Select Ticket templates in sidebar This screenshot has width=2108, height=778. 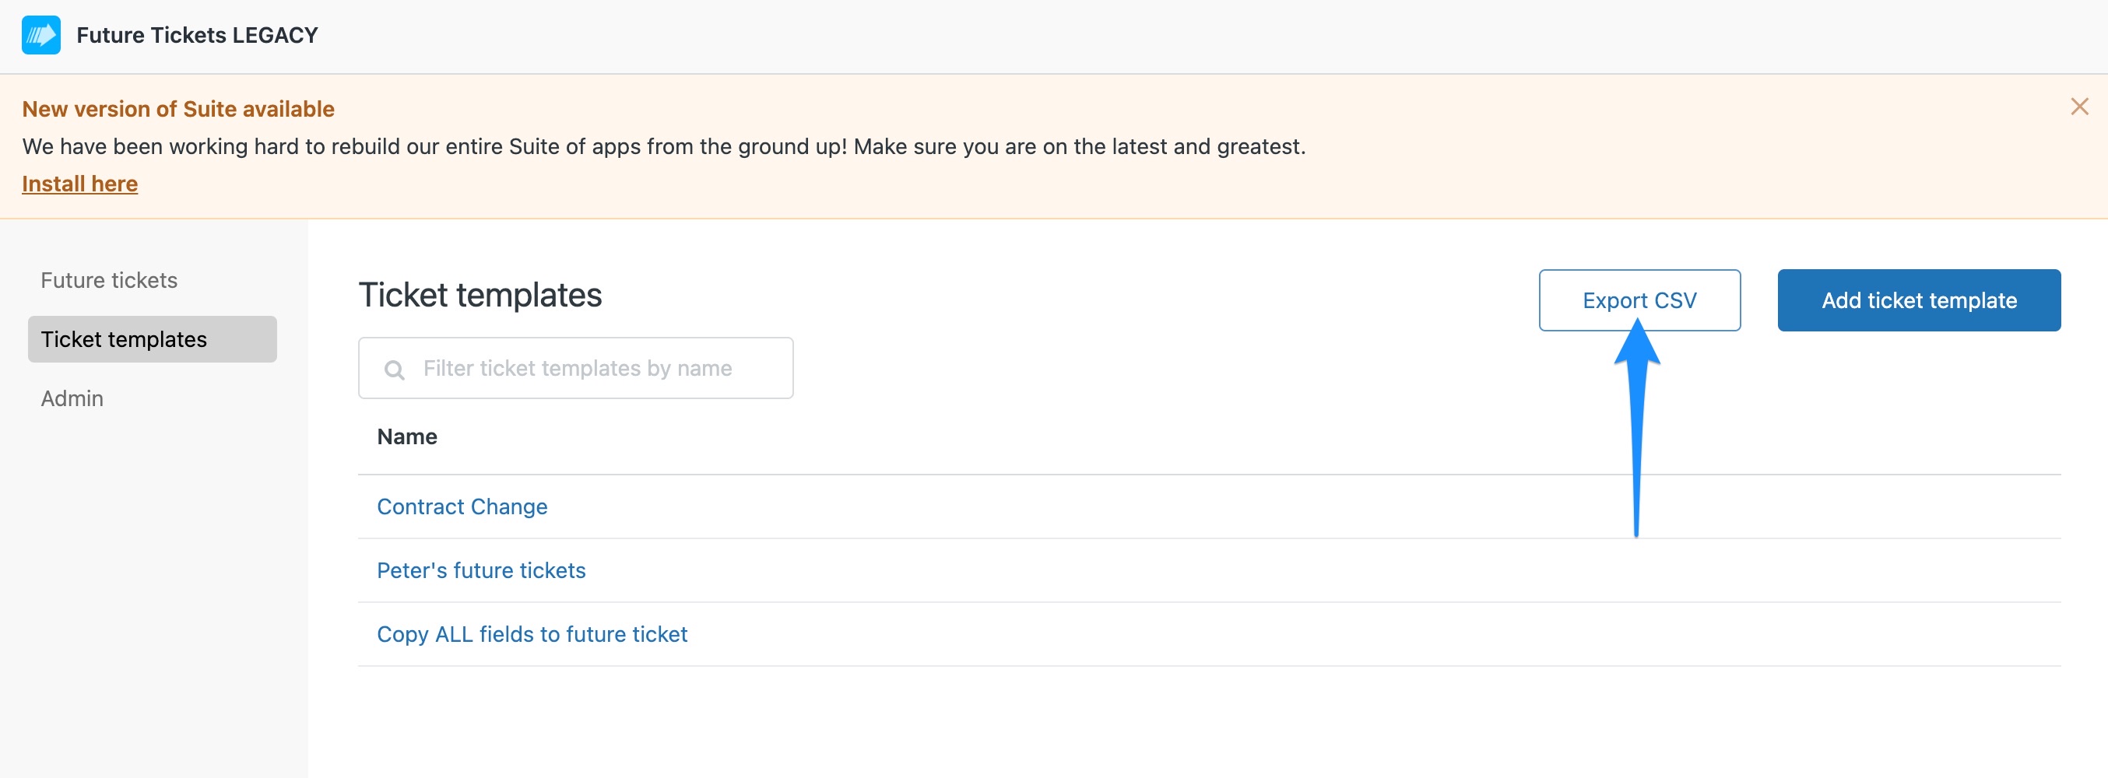153,338
